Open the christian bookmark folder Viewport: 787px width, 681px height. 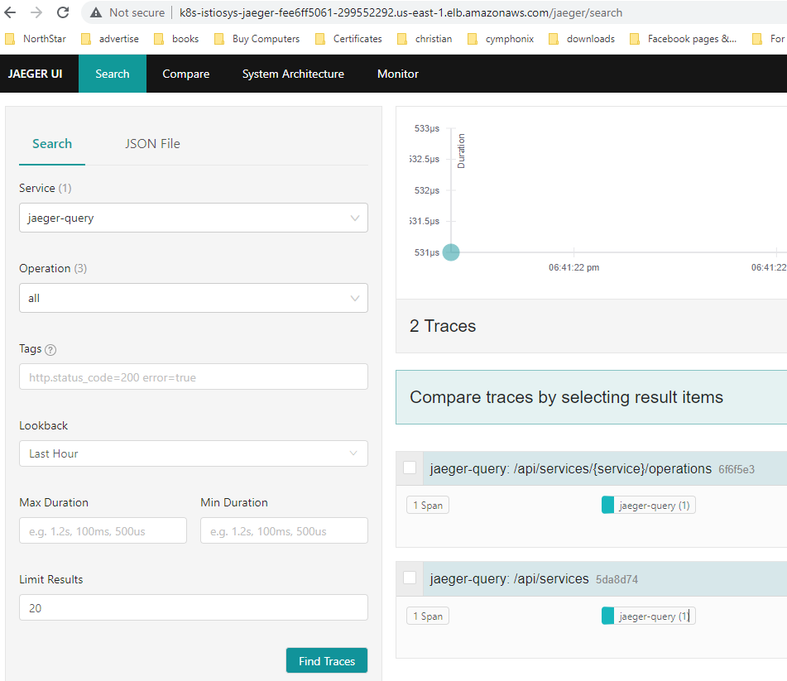pos(425,39)
